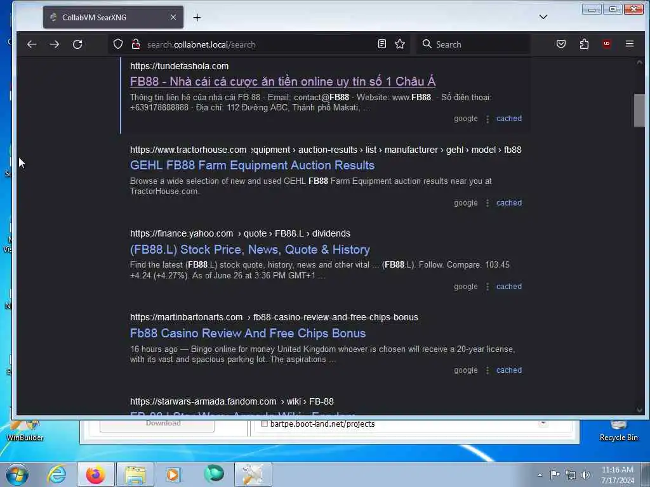Click https://tundefashola.com URL text

pos(180,66)
